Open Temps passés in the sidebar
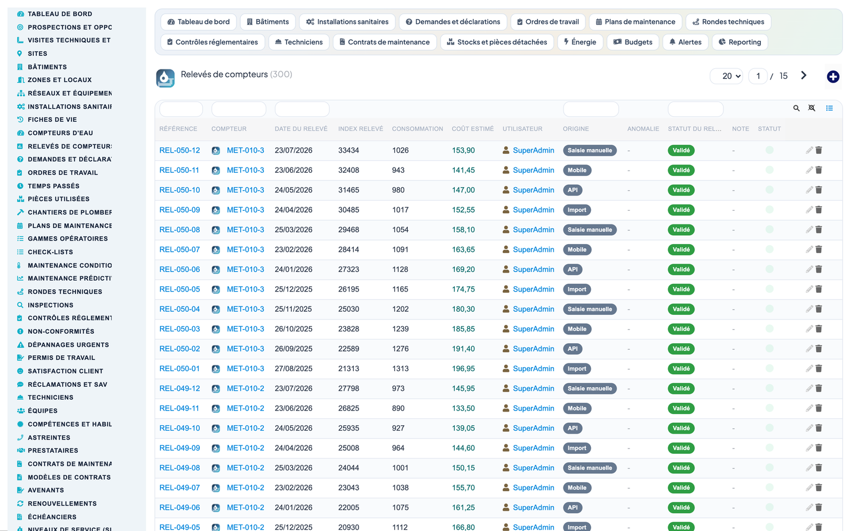Image resolution: width=859 pixels, height=531 pixels. (54, 186)
